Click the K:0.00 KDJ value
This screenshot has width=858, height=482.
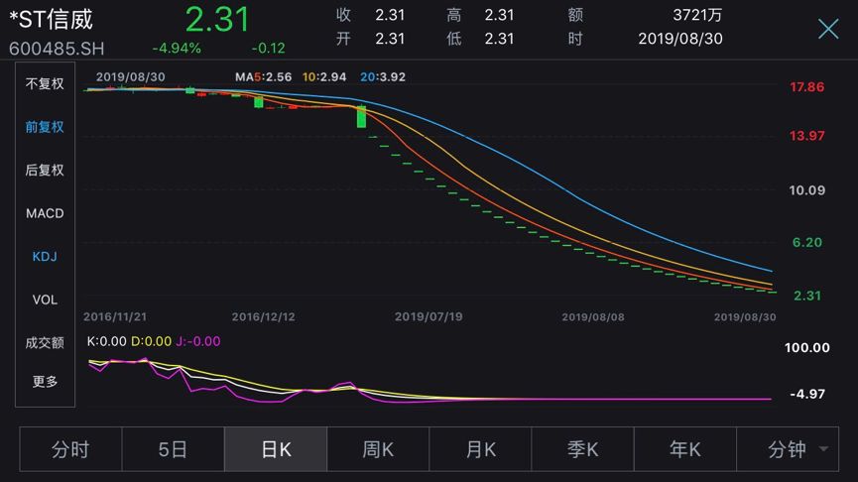click(107, 341)
